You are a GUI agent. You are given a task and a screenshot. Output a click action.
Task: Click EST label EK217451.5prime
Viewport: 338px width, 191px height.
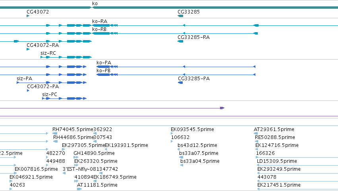tap(279, 185)
